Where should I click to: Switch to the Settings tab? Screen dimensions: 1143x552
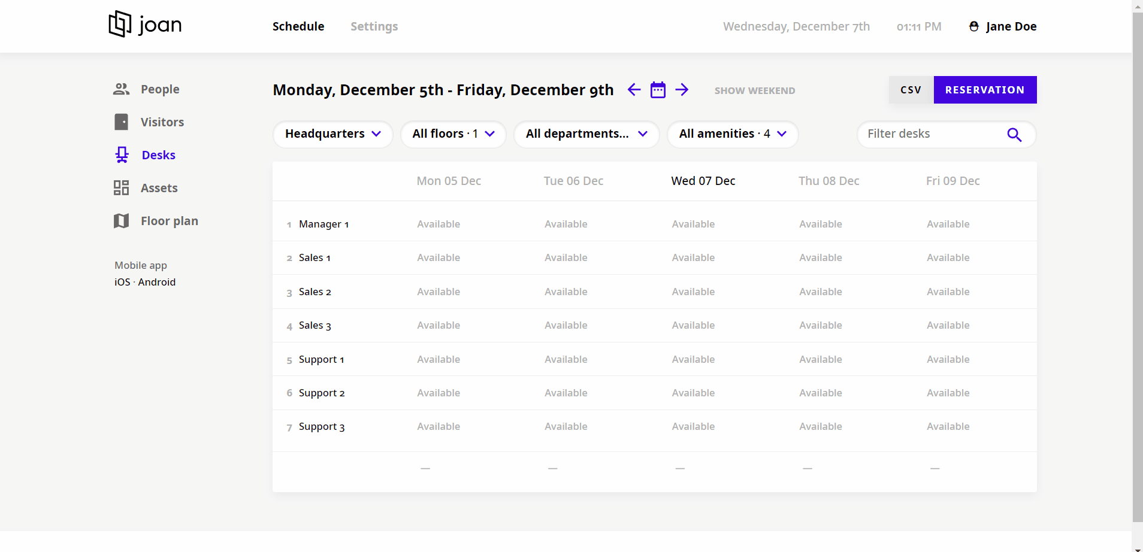coord(374,26)
